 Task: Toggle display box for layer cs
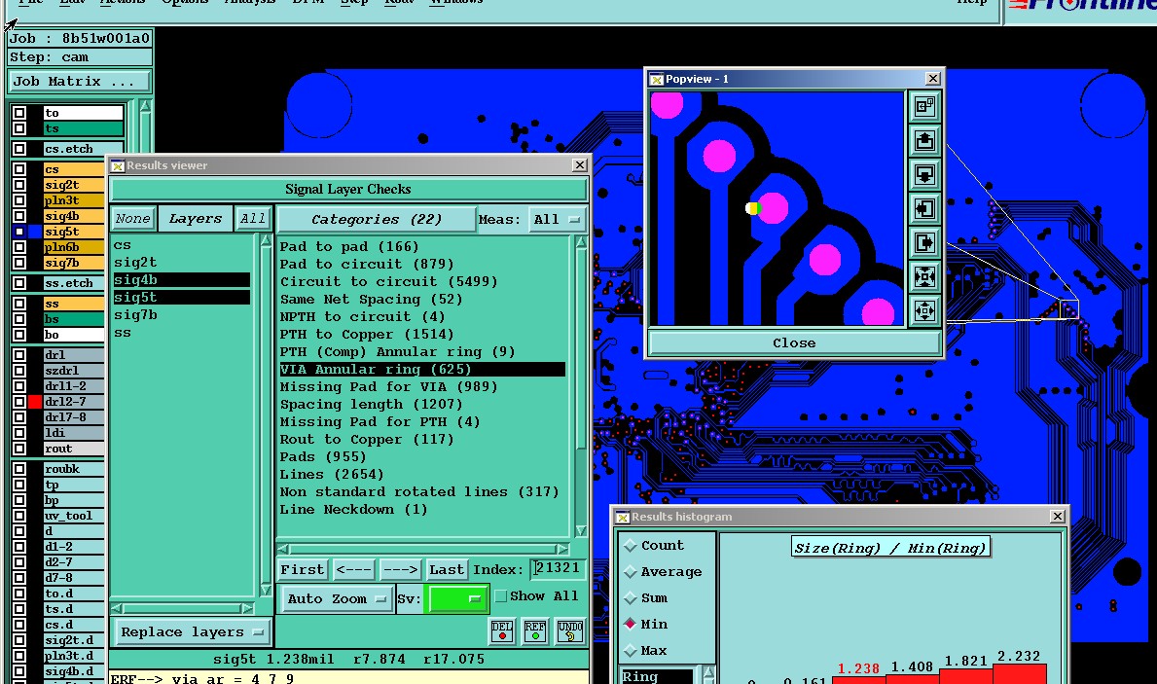[19, 169]
